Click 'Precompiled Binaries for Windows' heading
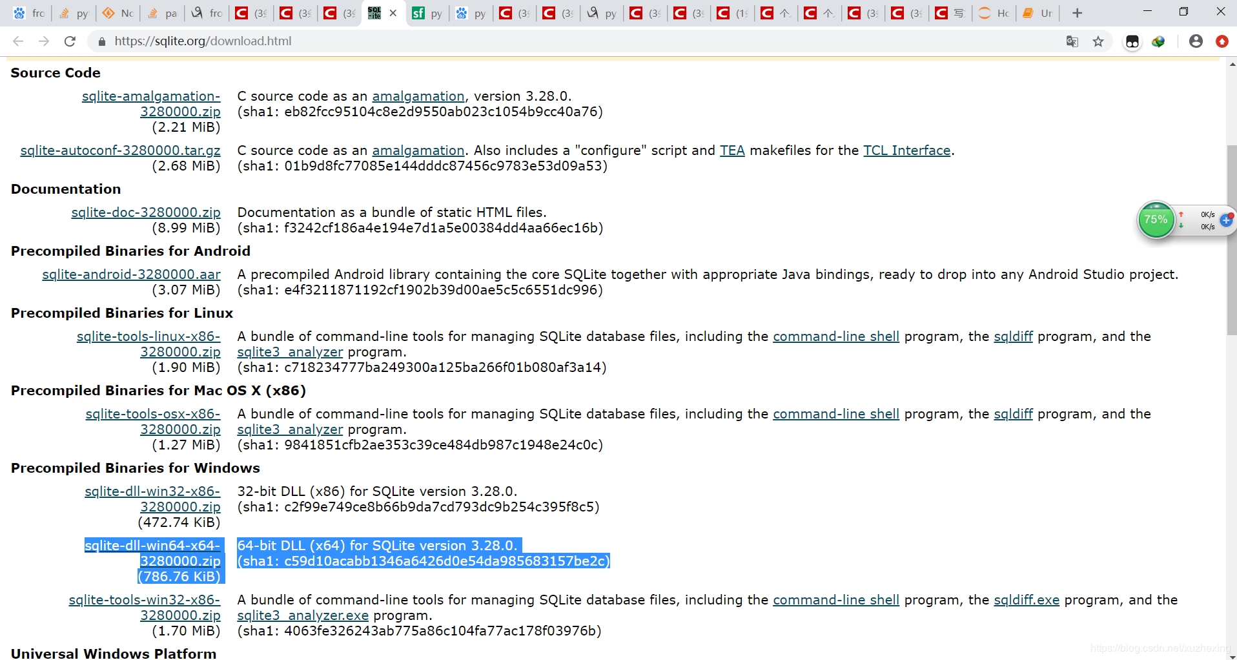Viewport: 1237px width, 660px height. [x=136, y=468]
